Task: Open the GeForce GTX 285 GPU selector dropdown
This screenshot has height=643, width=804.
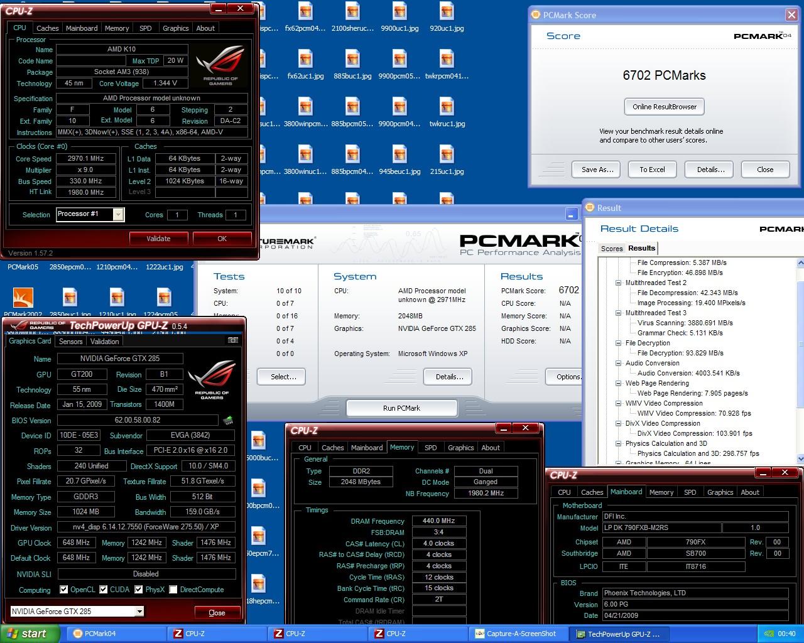Action: pos(139,611)
